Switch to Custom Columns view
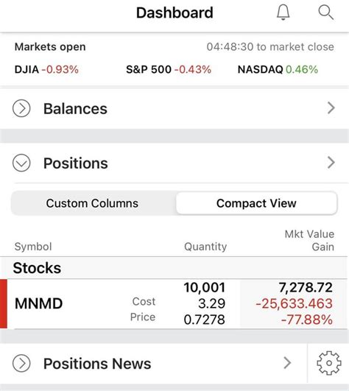 click(92, 203)
